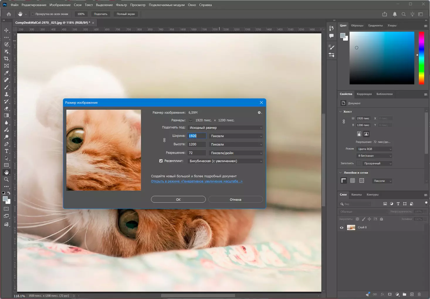Image resolution: width=430 pixels, height=299 pixels.
Task: Switch to the Каналы tab
Action: [x=356, y=195]
